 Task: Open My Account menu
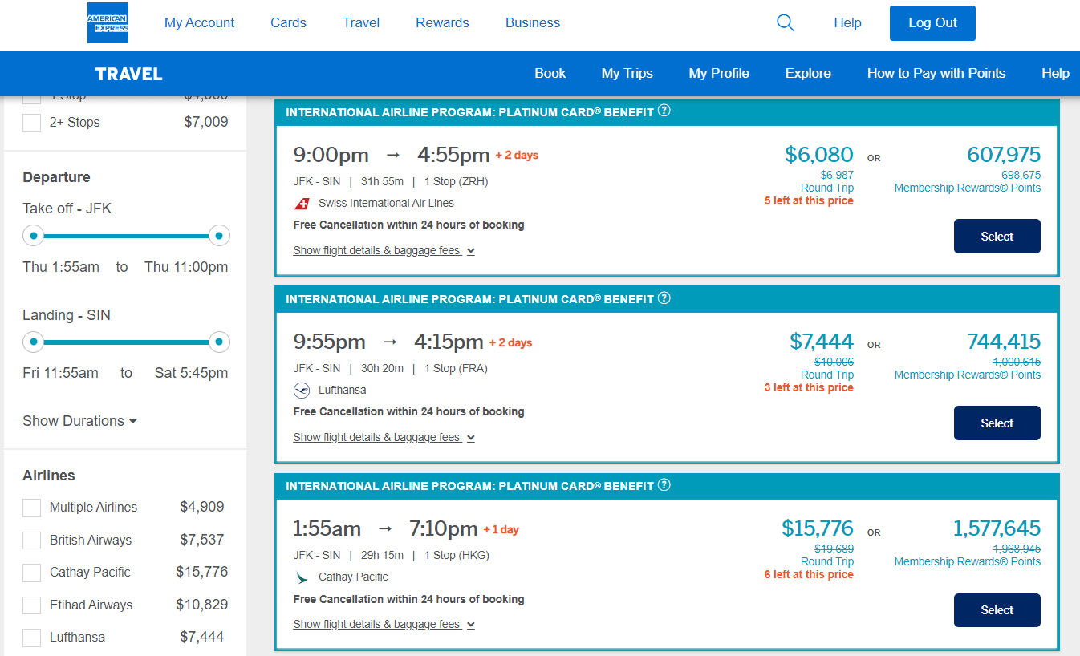click(199, 22)
